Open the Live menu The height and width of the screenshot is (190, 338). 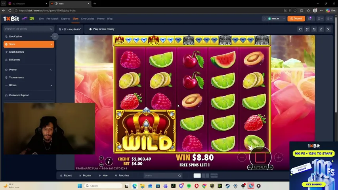point(41,19)
